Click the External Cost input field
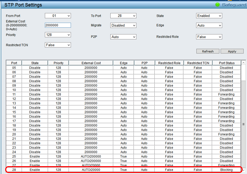This screenshot has height=174, width=247. (x=58, y=25)
